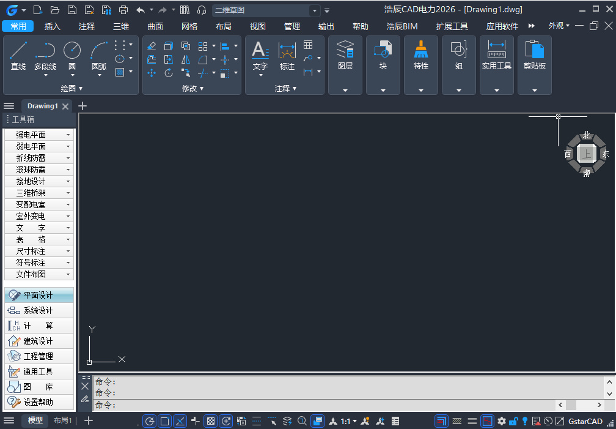Toggle the light bulb isolate objects icon
The width and height of the screenshot is (616, 429).
524,421
